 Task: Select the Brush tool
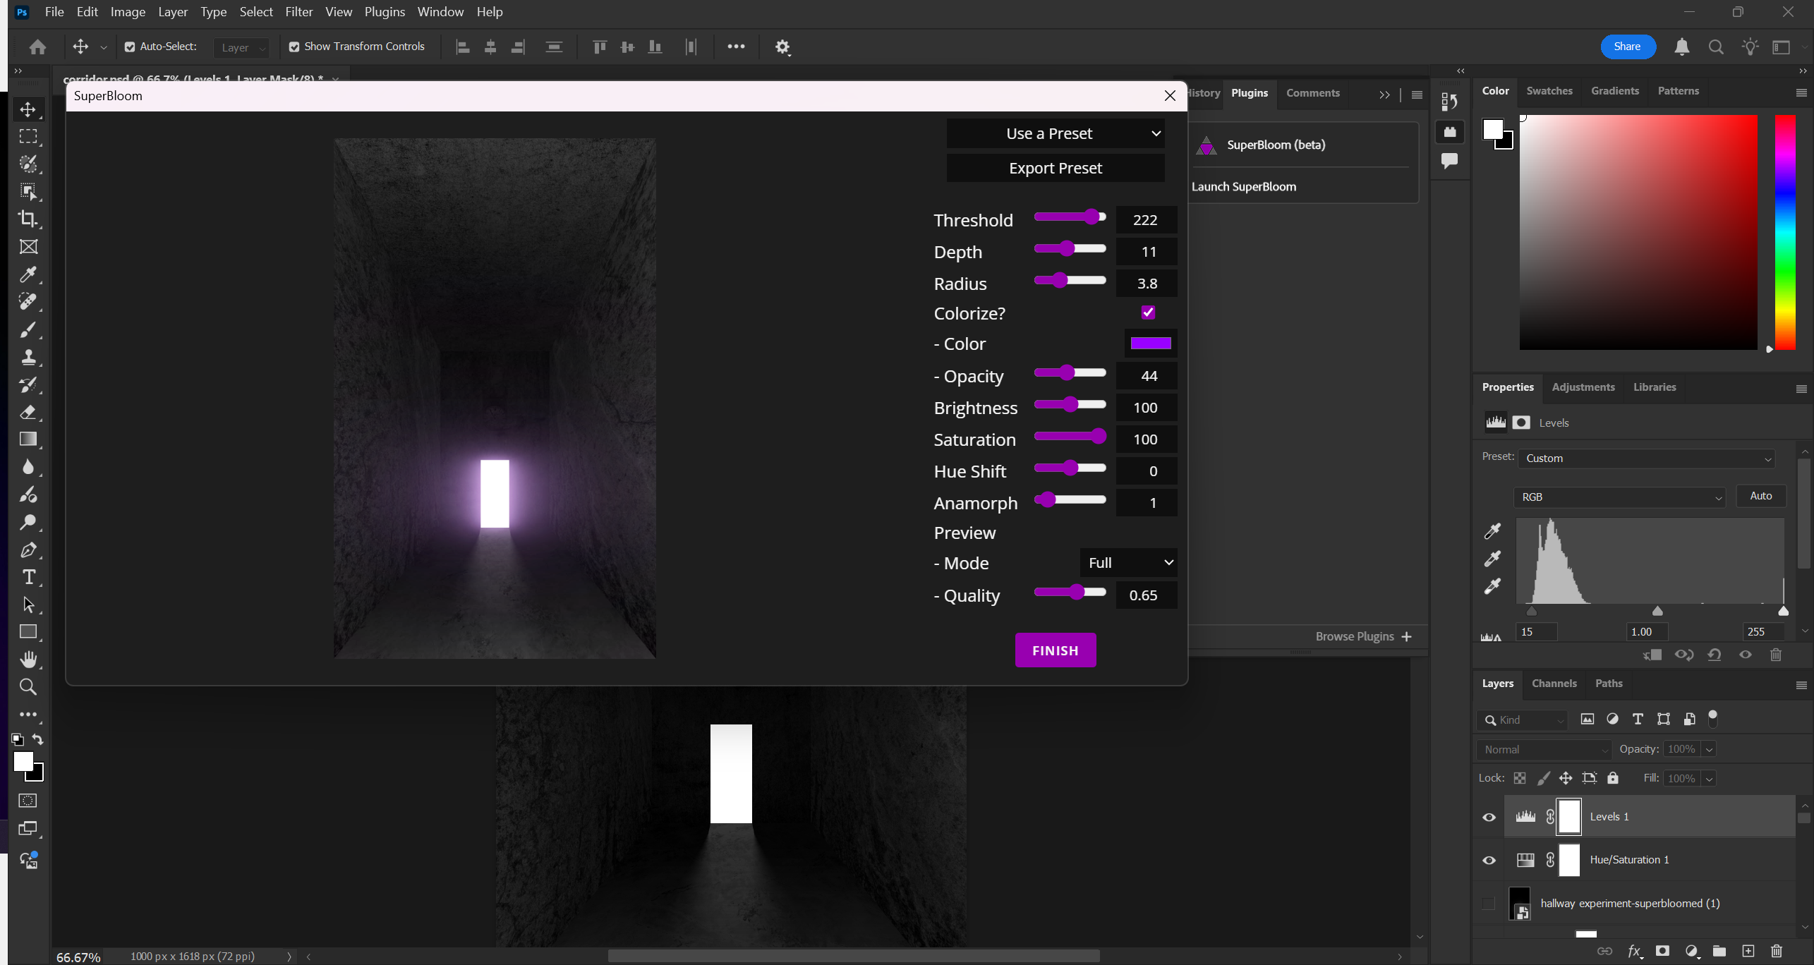[28, 329]
